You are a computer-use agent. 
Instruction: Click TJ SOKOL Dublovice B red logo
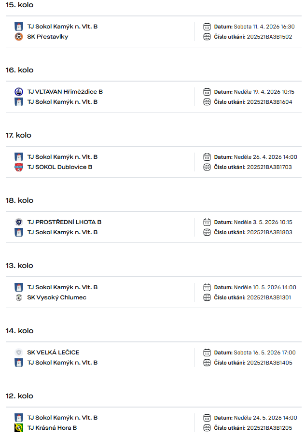point(19,167)
